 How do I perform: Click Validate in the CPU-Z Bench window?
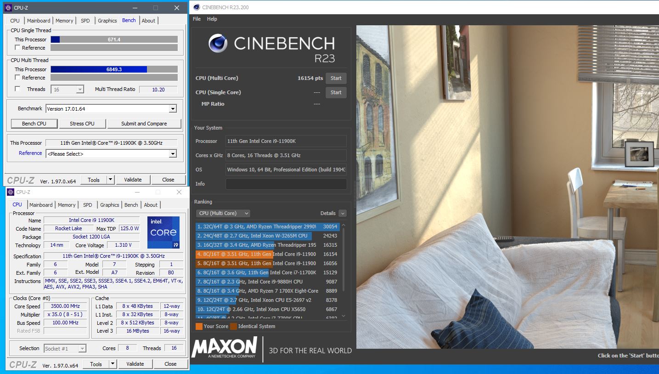click(x=133, y=180)
